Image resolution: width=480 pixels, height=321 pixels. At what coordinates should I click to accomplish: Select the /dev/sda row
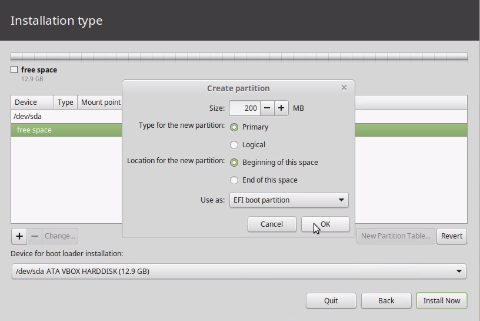coord(66,117)
